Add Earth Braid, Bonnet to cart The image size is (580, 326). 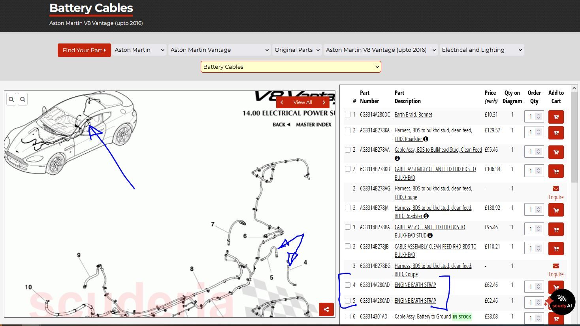click(x=556, y=117)
